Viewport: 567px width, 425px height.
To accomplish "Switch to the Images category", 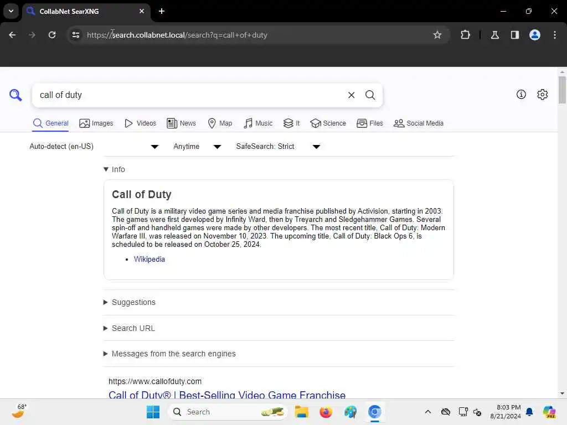I will [x=96, y=123].
